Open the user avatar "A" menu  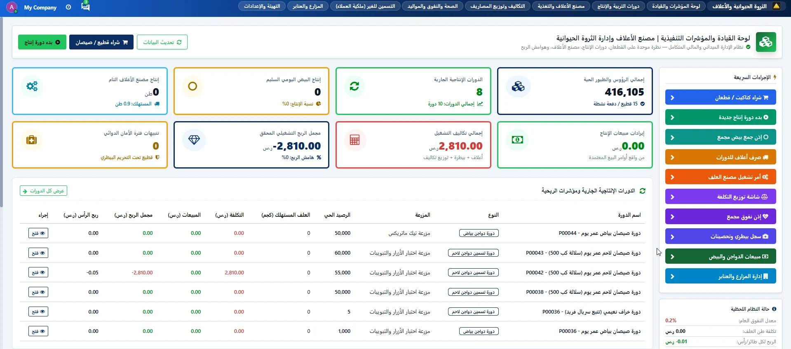(12, 7)
